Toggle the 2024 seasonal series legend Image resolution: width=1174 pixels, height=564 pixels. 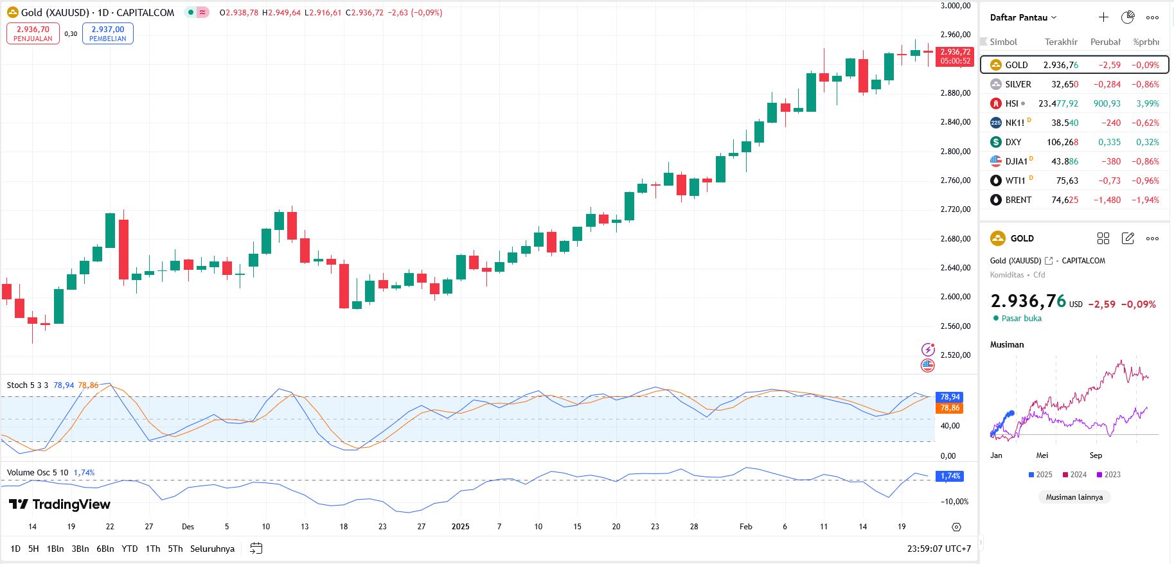tap(1074, 475)
